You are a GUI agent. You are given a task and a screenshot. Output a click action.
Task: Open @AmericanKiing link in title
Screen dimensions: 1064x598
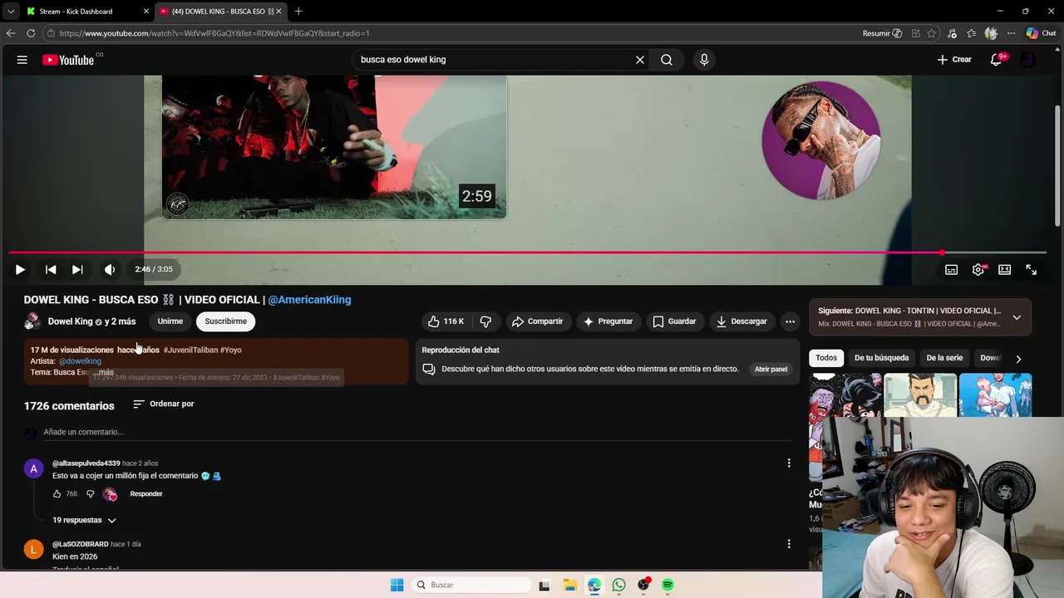(x=309, y=300)
